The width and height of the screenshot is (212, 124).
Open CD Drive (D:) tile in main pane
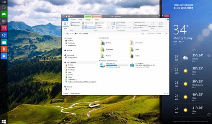pyautogui.click(x=143, y=65)
